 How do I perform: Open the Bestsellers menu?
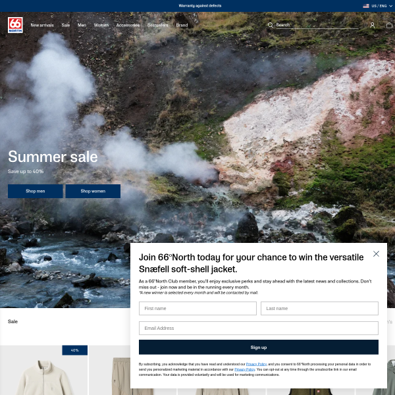[x=158, y=25]
